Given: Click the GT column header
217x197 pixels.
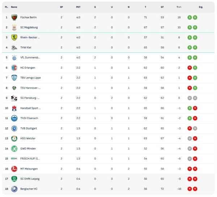Looking at the screenshot, I should point(162,7).
